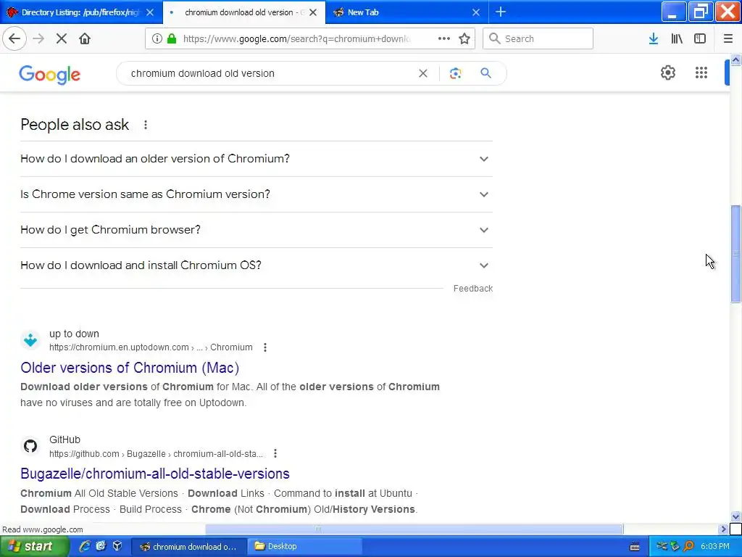Expand 'How do I download an older version of Chromium?'

click(x=256, y=159)
